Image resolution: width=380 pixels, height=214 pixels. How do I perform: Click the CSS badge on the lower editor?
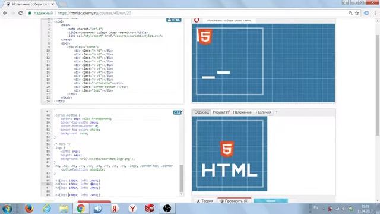(178, 112)
